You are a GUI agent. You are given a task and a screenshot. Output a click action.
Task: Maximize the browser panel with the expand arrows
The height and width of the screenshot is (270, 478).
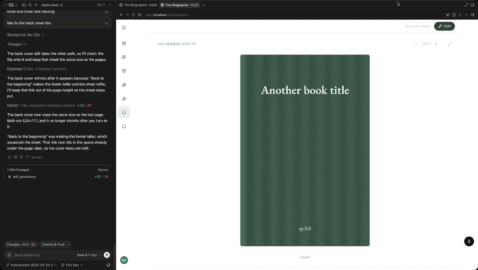tap(467, 5)
